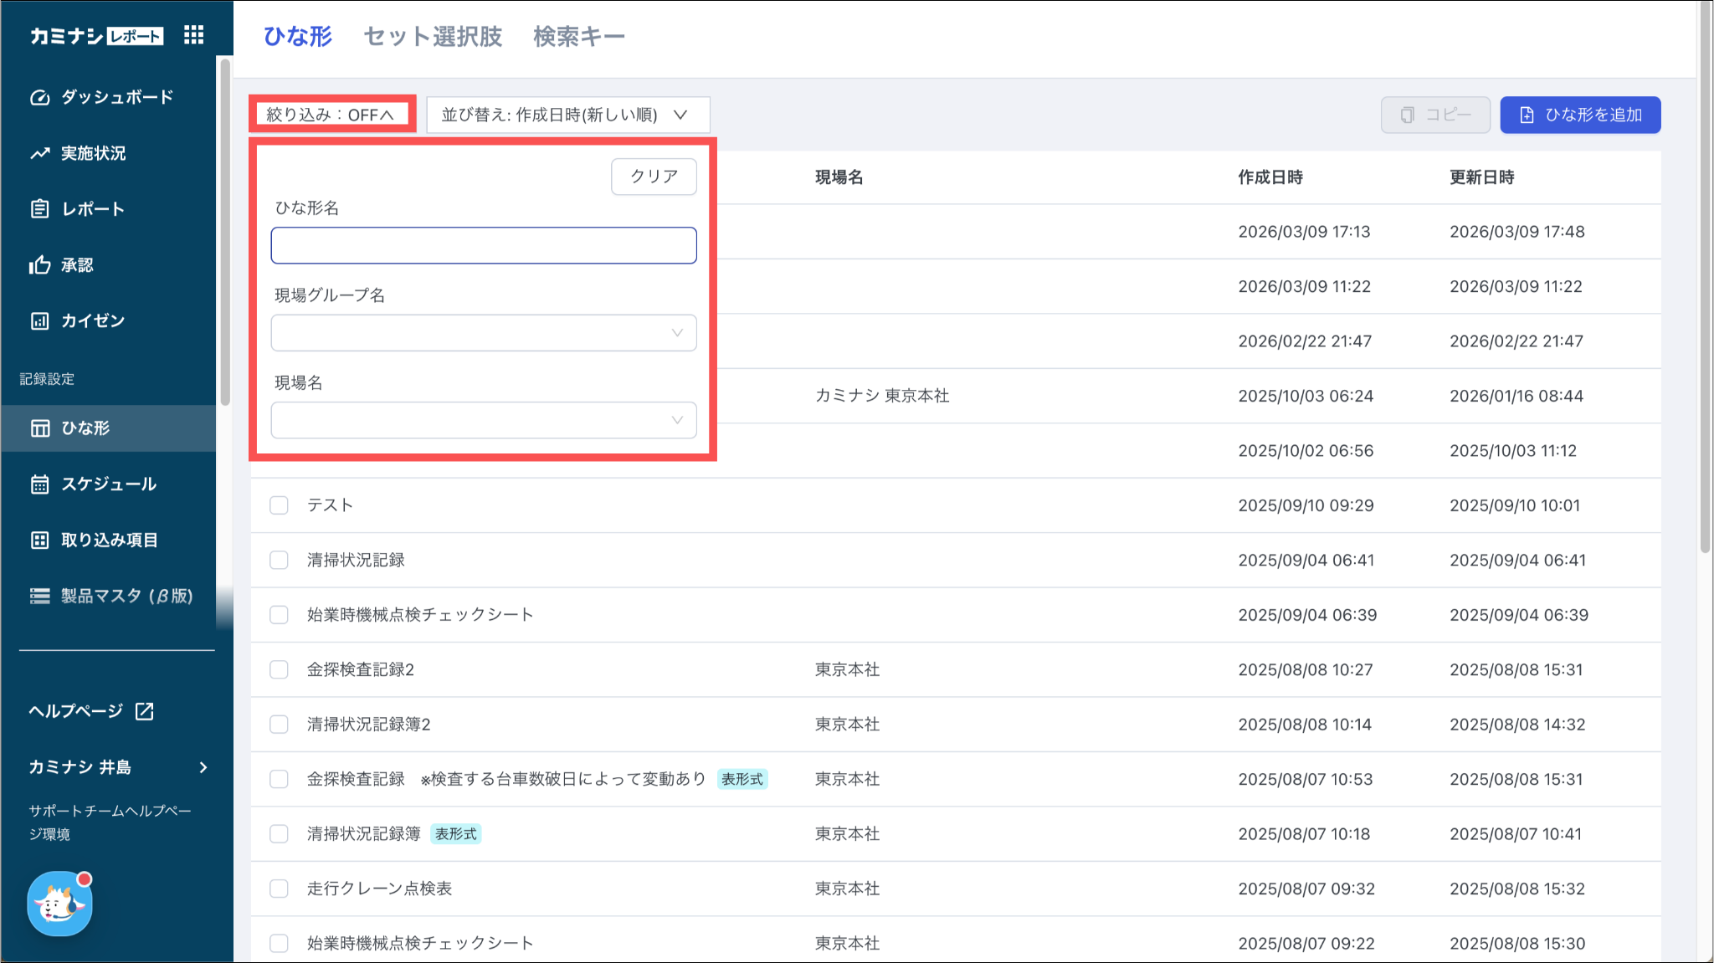Select the 走行クレーン点検表 checkbox
Viewport: 1714px width, 963px height.
[x=279, y=889]
